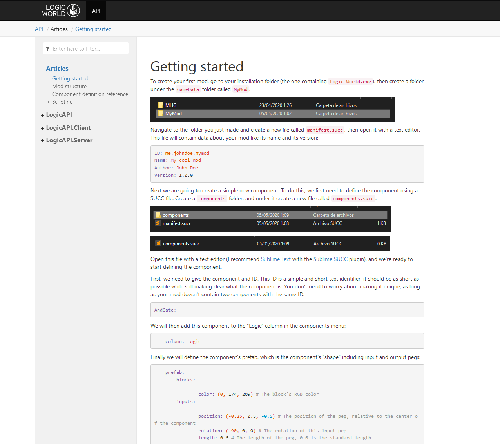
Task: Click the components.succ Sublime file icon
Action: (158, 244)
